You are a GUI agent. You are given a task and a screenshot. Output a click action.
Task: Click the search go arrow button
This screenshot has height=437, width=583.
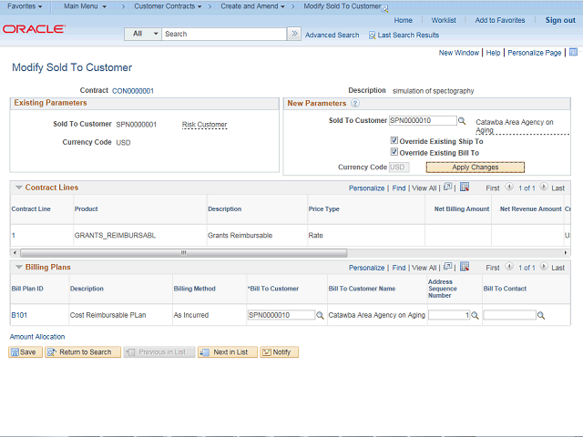pos(294,34)
